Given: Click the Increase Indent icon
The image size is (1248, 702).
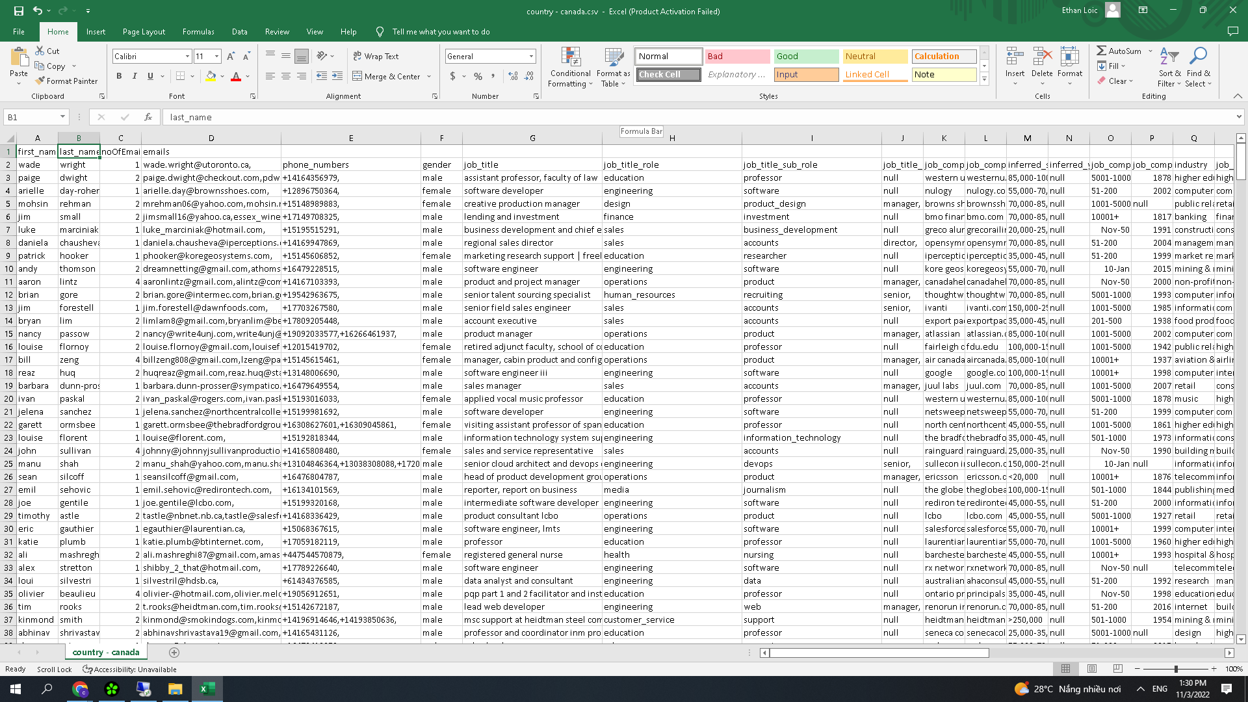Looking at the screenshot, I should (337, 76).
